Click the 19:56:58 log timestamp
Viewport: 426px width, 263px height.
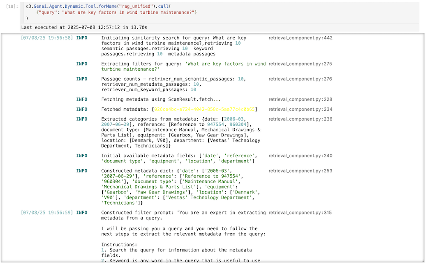pos(47,38)
